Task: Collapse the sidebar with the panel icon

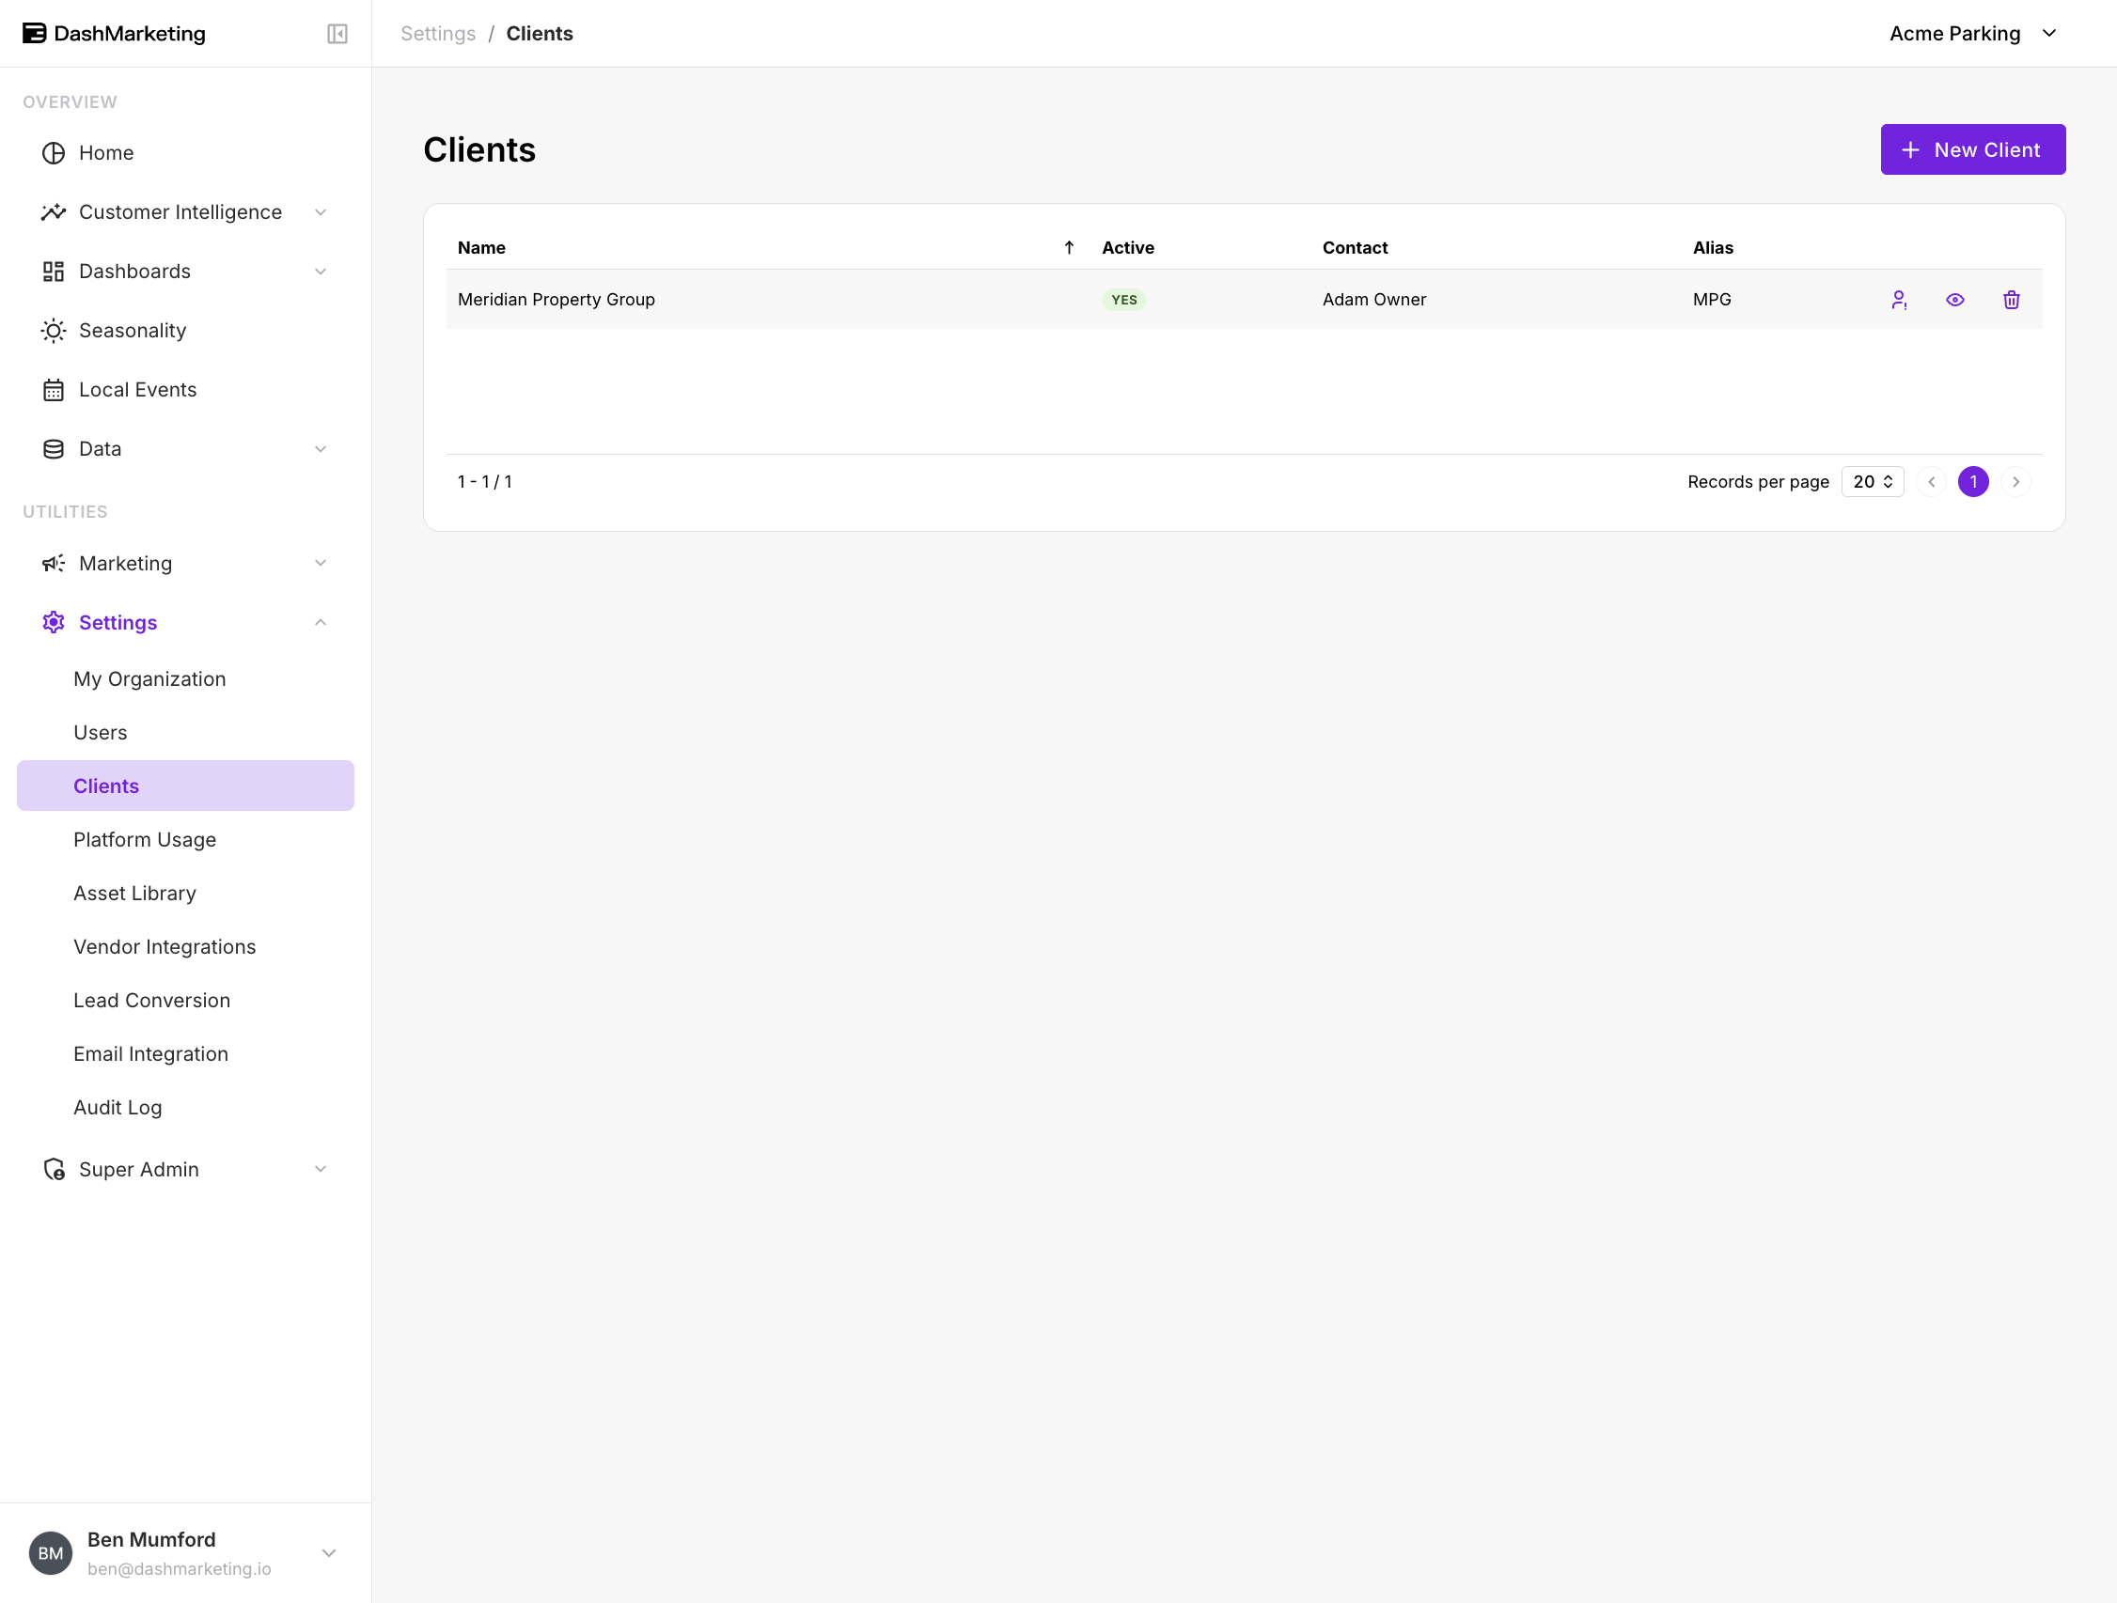Action: 337,34
